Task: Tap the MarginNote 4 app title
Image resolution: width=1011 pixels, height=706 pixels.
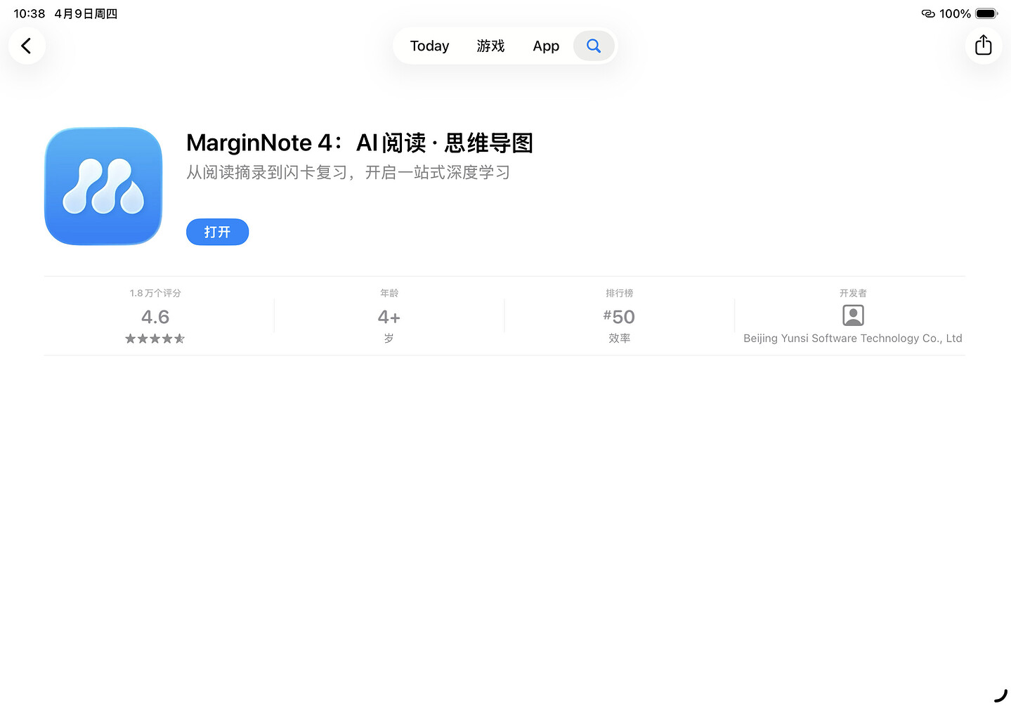Action: tap(360, 143)
